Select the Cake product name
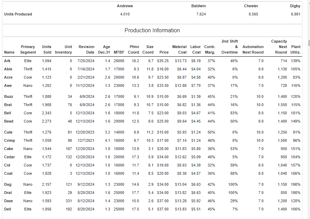 coord(9,149)
